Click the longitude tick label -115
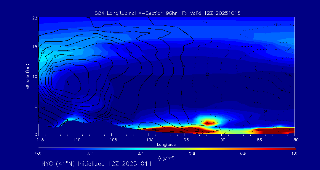The image size is (320, 170). pos(39,140)
